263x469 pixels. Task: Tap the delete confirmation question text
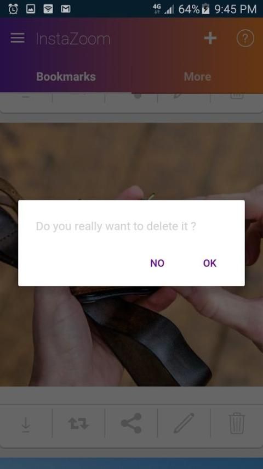point(116,226)
